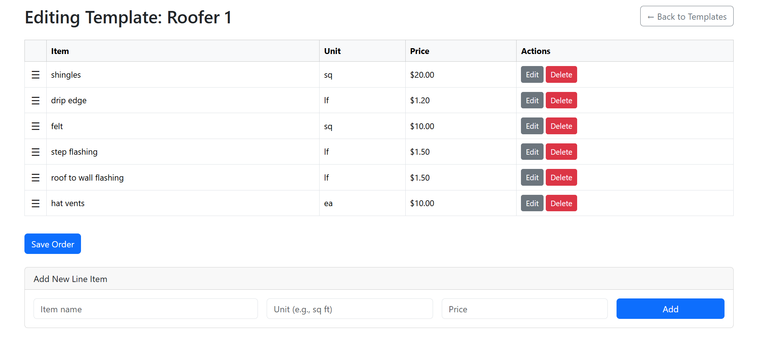Delete the drip edge line item
The image size is (761, 359).
(x=561, y=101)
